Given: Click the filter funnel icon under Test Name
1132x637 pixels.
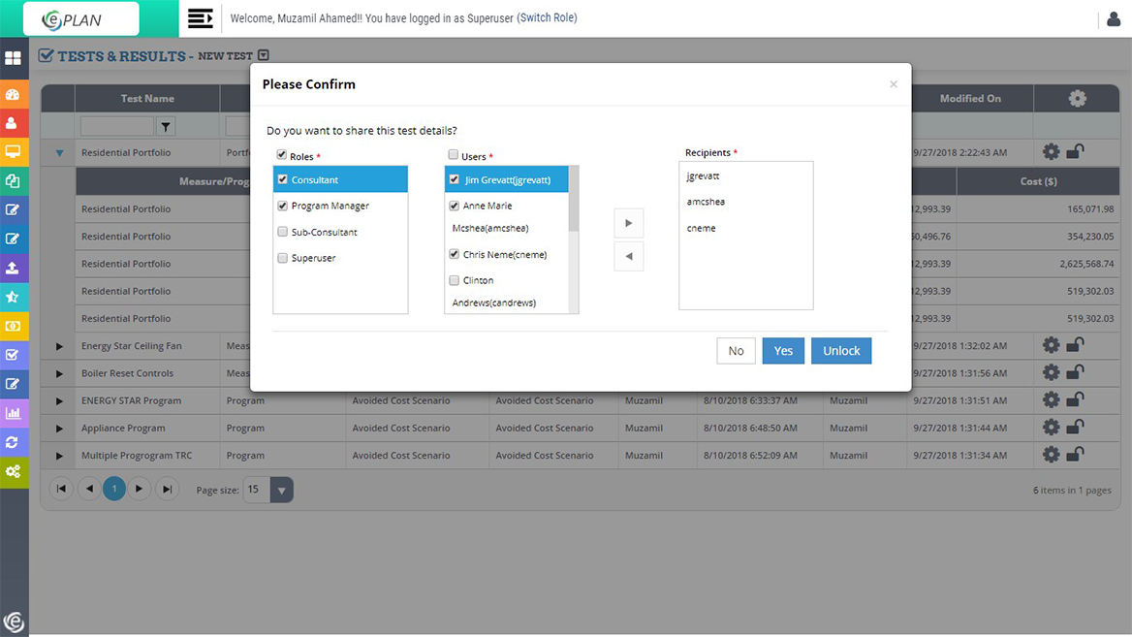Looking at the screenshot, I should [164, 126].
